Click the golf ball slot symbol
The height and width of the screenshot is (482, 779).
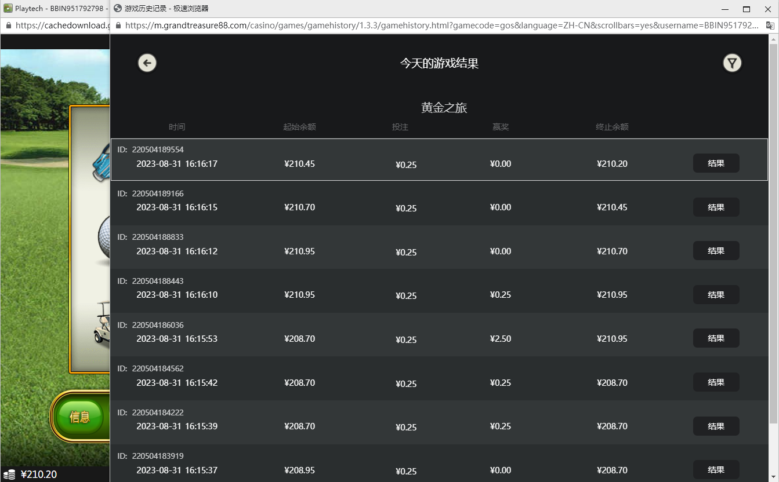pyautogui.click(x=104, y=238)
